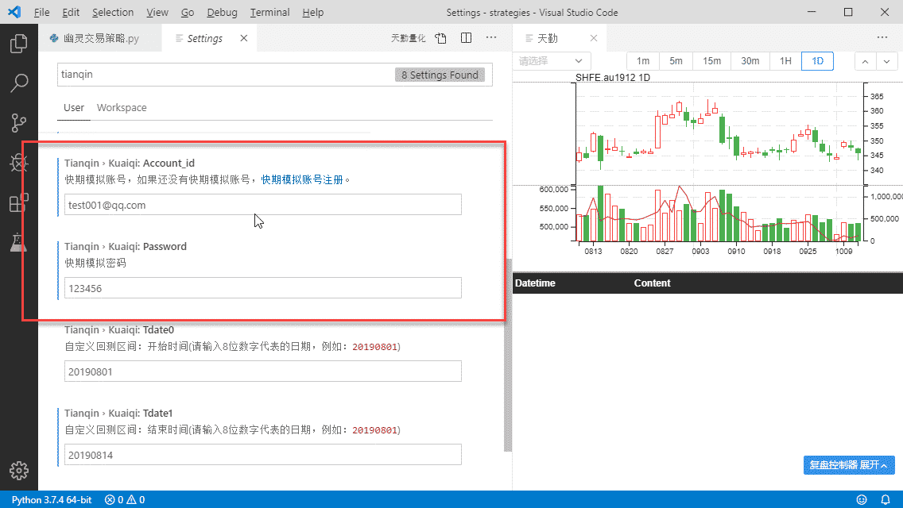Open notifications bell in status bar
This screenshot has height=508, width=903.
tap(886, 499)
